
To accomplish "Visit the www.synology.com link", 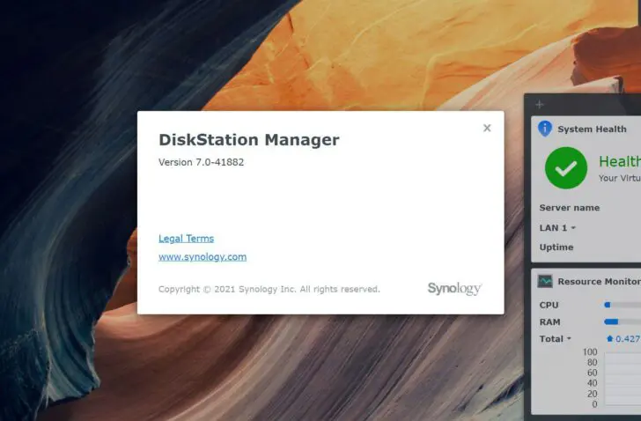I will [203, 256].
